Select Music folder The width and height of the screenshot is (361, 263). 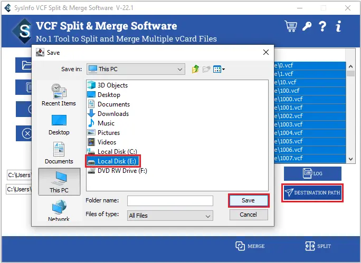click(101, 123)
